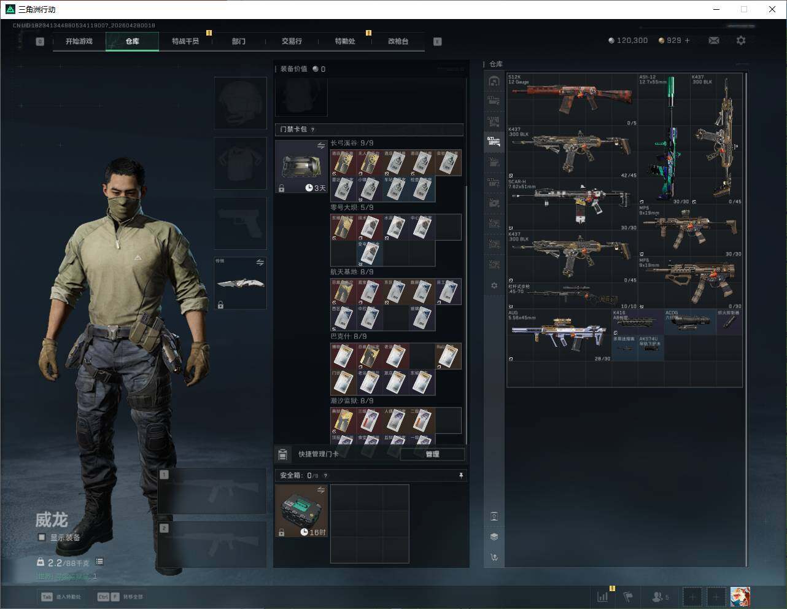Viewport: 787px width, 609px height.
Task: Open the mail envelope icon
Action: point(714,41)
